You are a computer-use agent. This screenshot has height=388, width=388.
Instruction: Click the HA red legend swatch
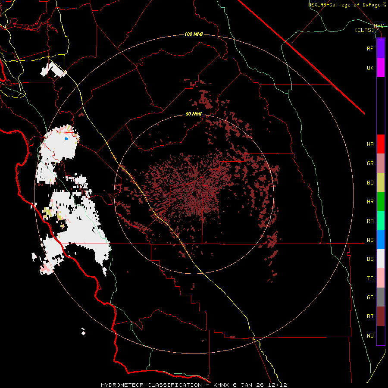click(x=381, y=144)
